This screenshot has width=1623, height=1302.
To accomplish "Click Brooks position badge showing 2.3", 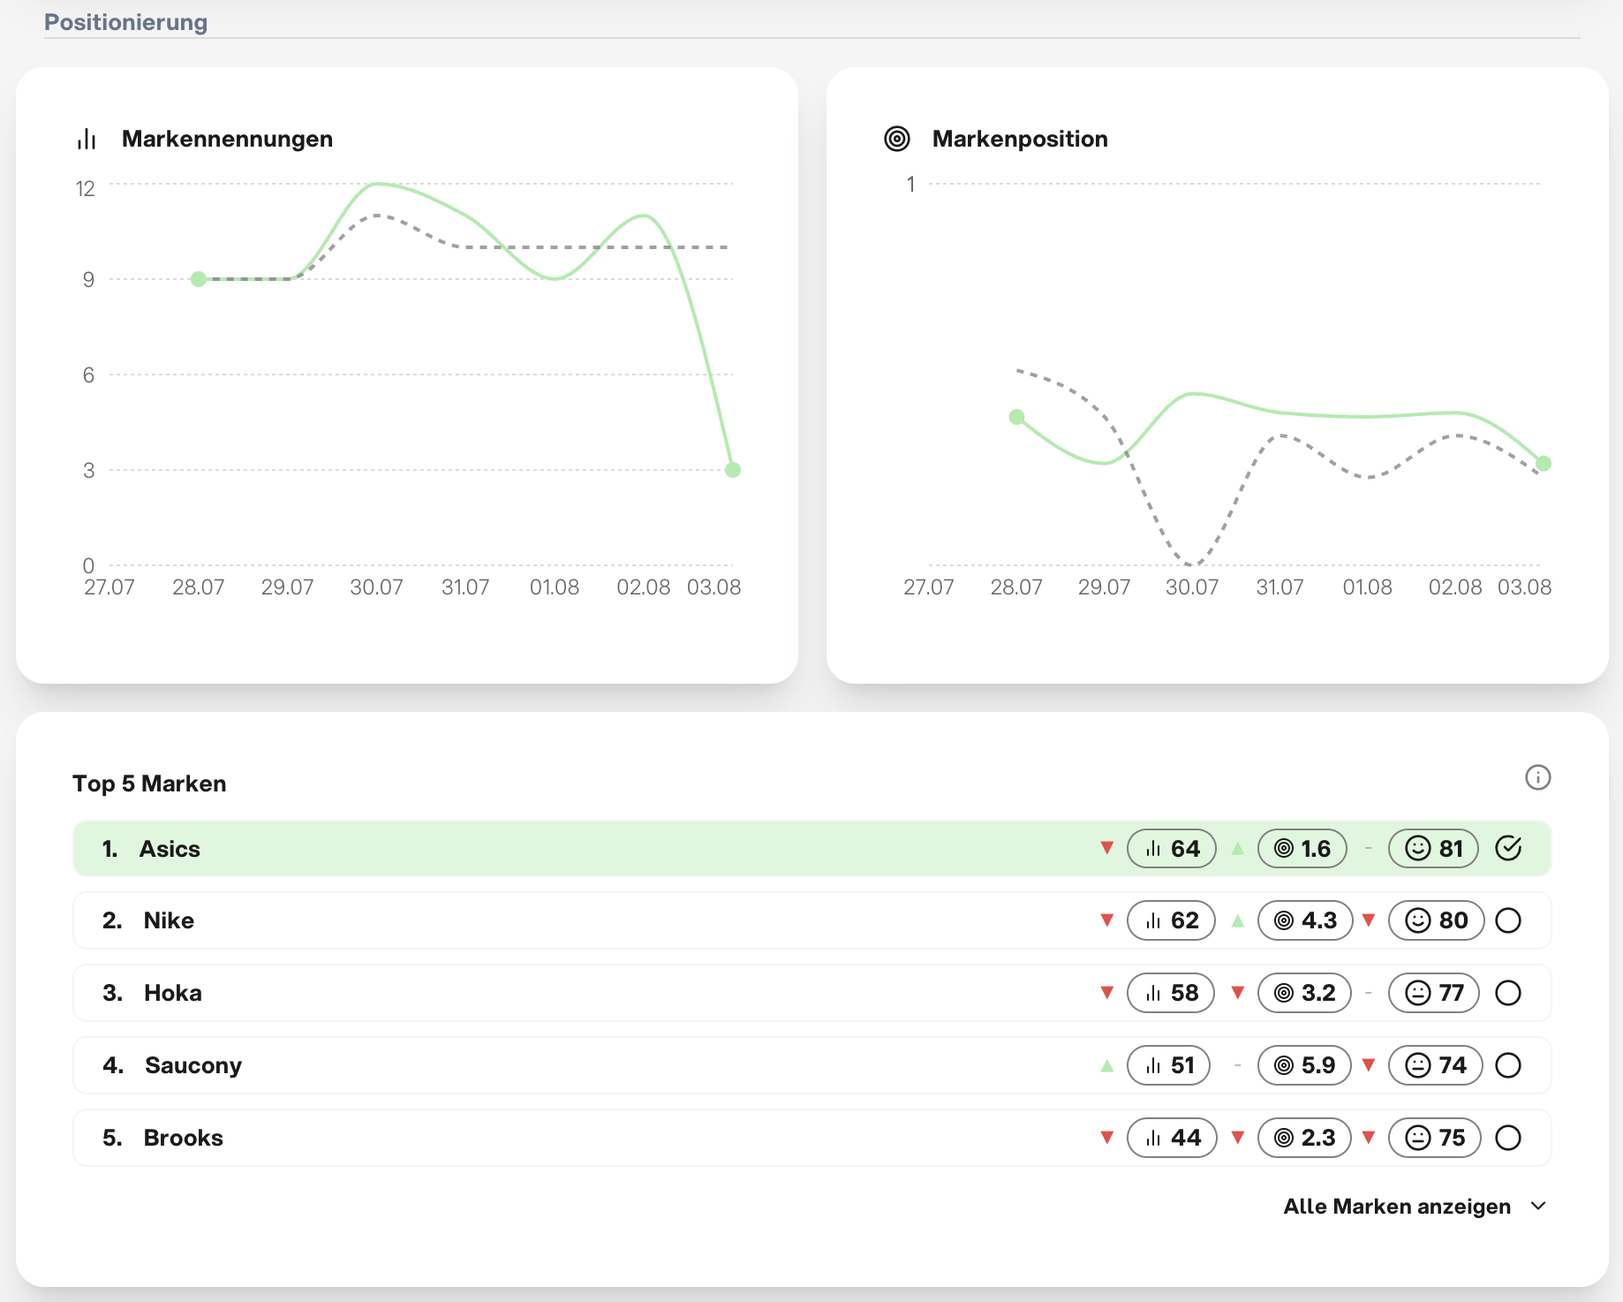I will [1304, 1138].
